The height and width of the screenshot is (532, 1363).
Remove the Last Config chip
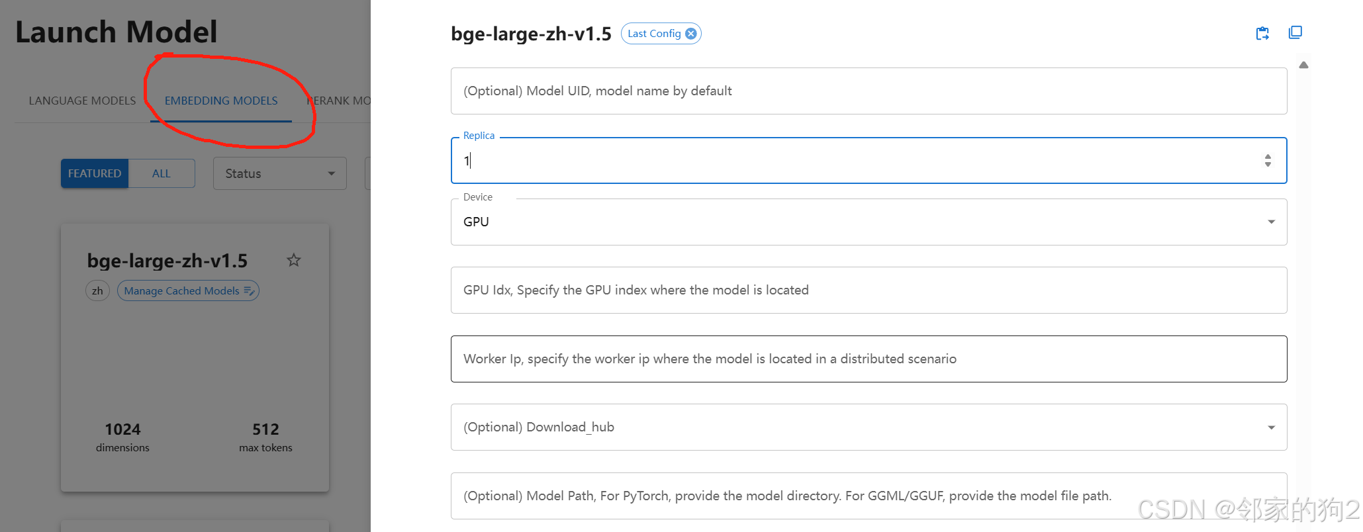(x=691, y=34)
